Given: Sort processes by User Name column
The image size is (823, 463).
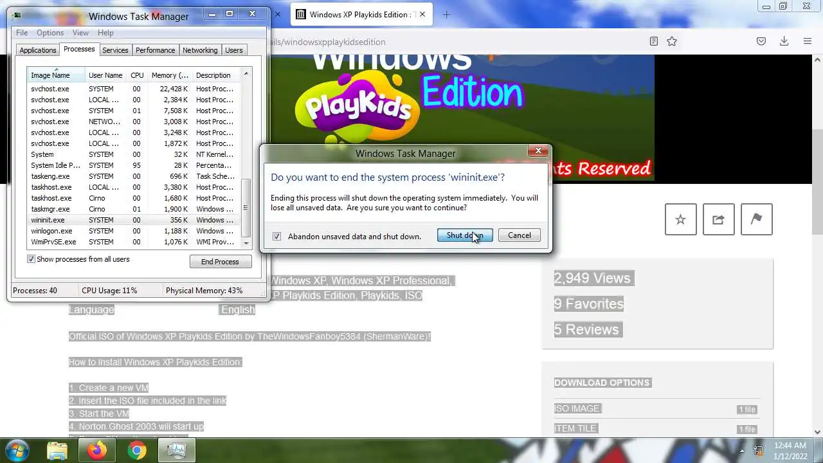Looking at the screenshot, I should (x=105, y=75).
